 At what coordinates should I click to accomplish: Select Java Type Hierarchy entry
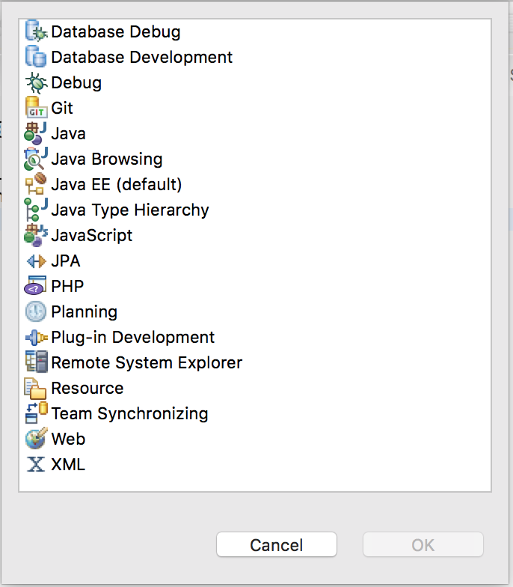tap(130, 210)
